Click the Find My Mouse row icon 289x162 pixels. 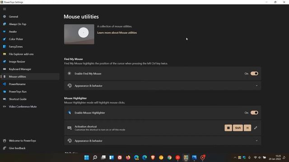tap(70, 73)
